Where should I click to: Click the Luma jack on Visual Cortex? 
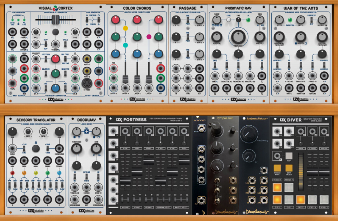(24, 59)
